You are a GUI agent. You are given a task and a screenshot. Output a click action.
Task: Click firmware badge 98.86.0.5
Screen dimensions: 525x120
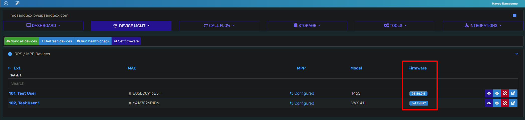[x=418, y=94]
